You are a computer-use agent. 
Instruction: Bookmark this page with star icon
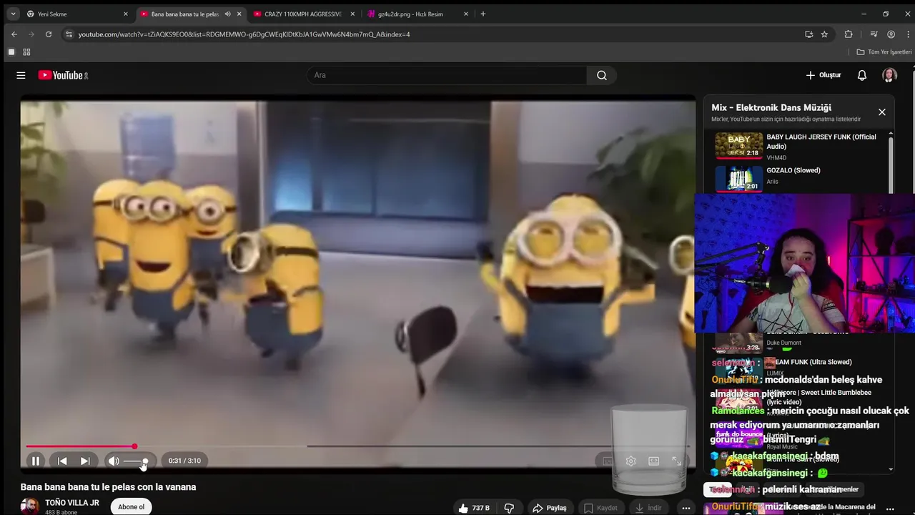pyautogui.click(x=824, y=34)
